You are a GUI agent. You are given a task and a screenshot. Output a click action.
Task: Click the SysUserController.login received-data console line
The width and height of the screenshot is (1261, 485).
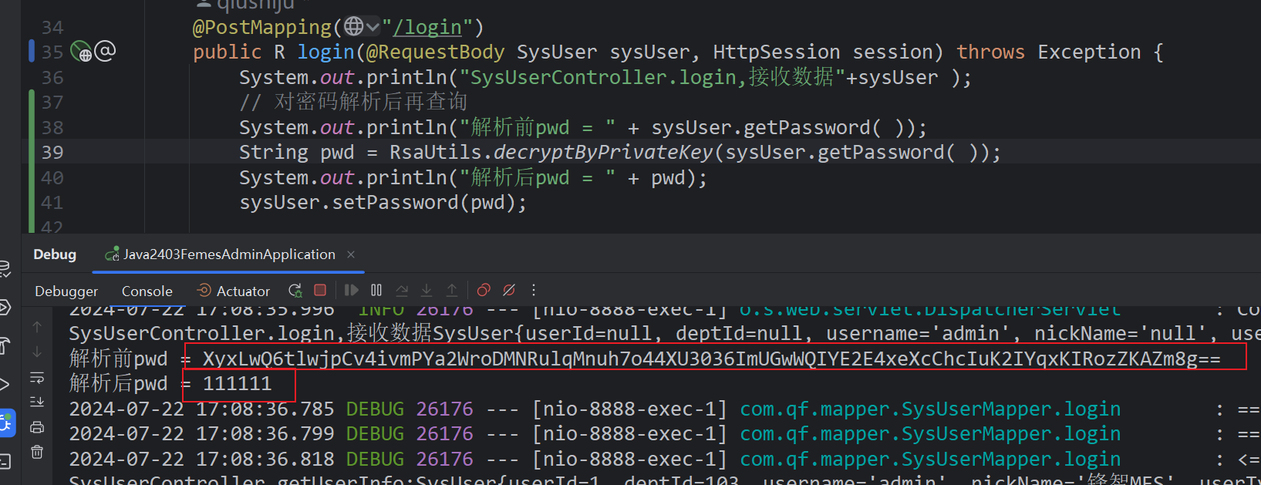(x=665, y=333)
